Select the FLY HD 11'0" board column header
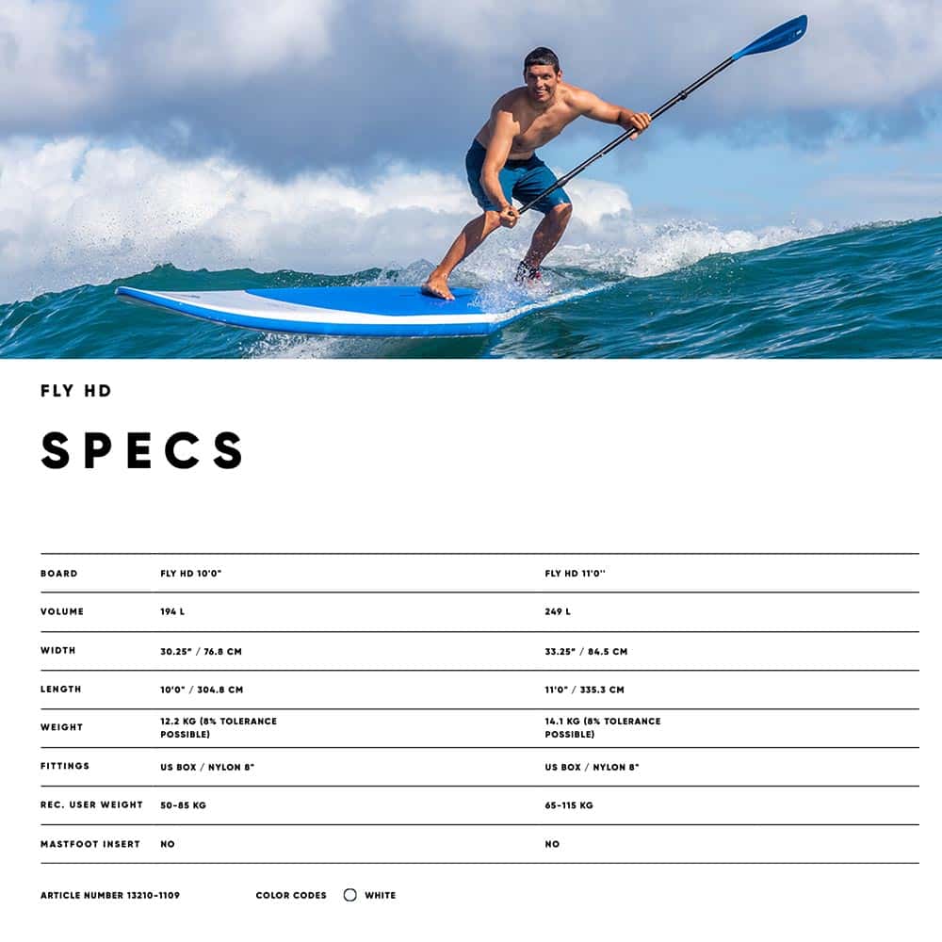Image resolution: width=942 pixels, height=942 pixels. point(575,574)
